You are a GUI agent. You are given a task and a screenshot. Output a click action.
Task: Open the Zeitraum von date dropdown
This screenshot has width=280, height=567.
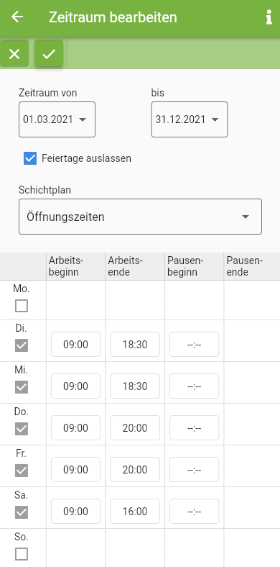(x=57, y=119)
